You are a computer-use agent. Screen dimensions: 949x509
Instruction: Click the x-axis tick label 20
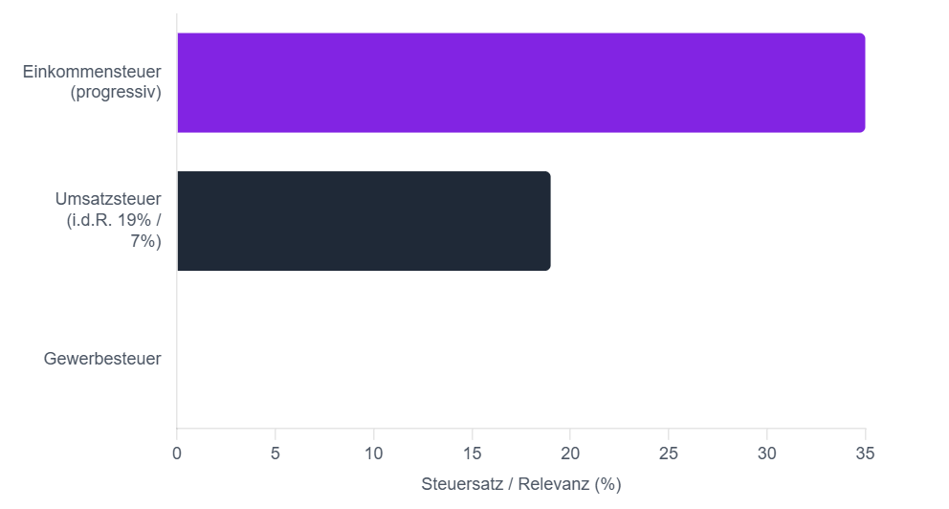(570, 454)
